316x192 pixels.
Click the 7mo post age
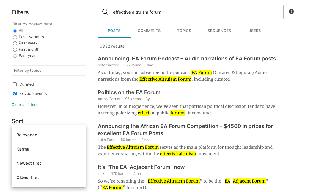150,65
